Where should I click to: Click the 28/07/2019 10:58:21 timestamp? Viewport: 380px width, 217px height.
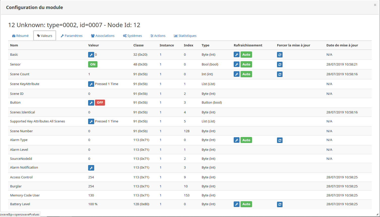(342, 64)
